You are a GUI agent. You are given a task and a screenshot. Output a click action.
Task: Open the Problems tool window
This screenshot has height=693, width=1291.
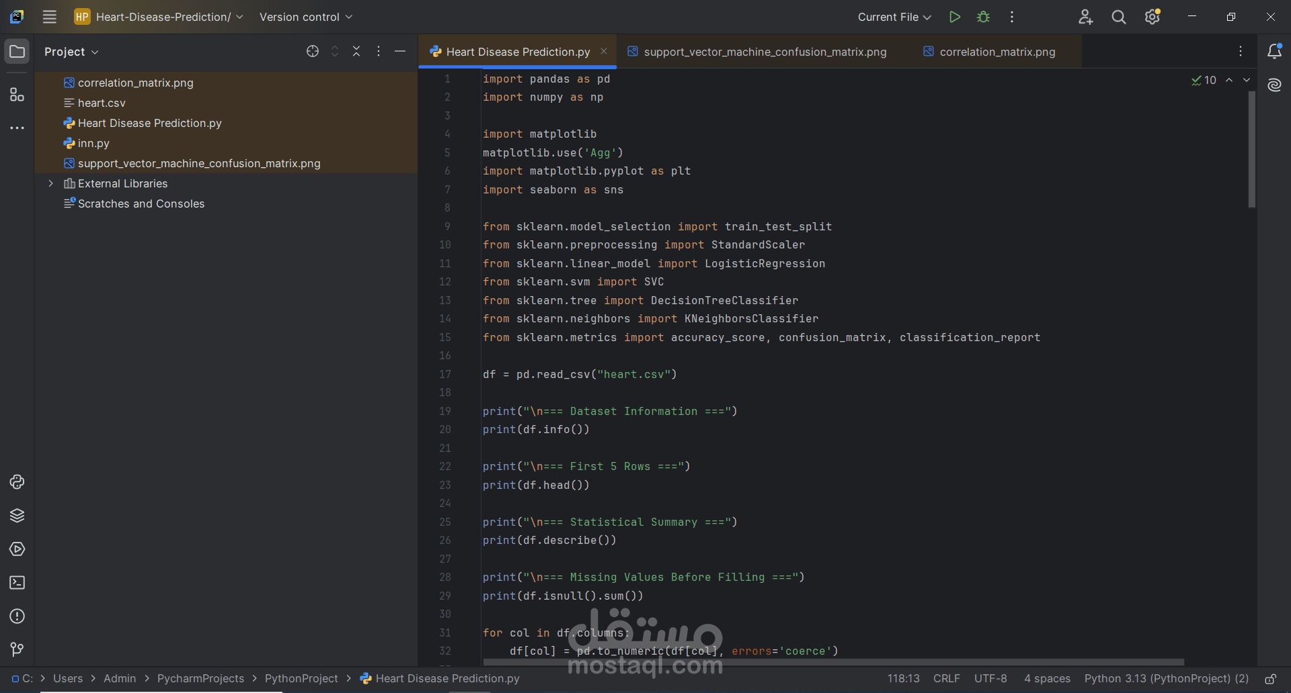pyautogui.click(x=17, y=616)
